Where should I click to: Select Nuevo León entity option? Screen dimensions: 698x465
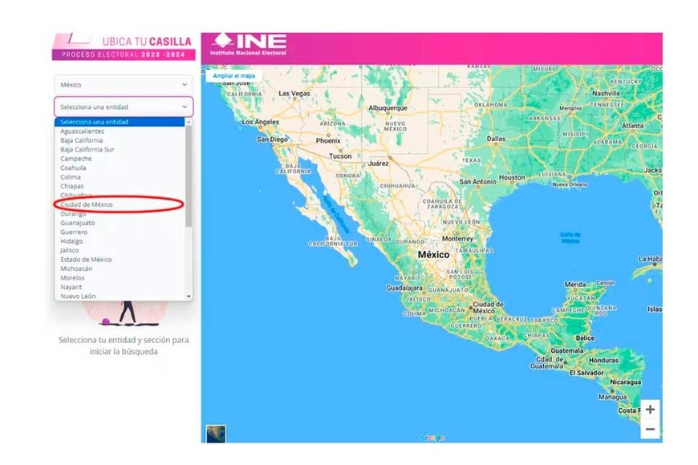(x=78, y=296)
